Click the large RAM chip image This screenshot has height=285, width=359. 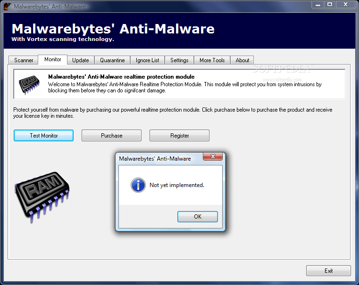42,197
